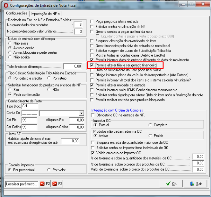Check Gerar financeiro pela data de entrada
211x197 pixels.
point(92,46)
